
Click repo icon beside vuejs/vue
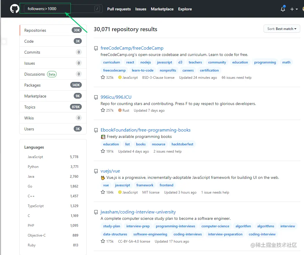(96, 171)
